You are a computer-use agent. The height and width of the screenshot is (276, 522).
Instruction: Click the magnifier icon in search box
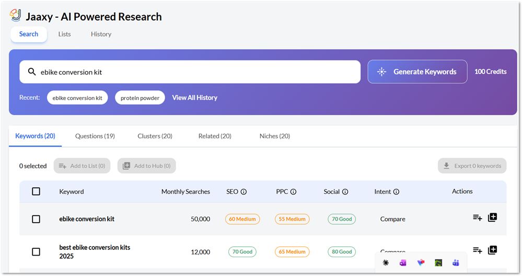pos(32,71)
